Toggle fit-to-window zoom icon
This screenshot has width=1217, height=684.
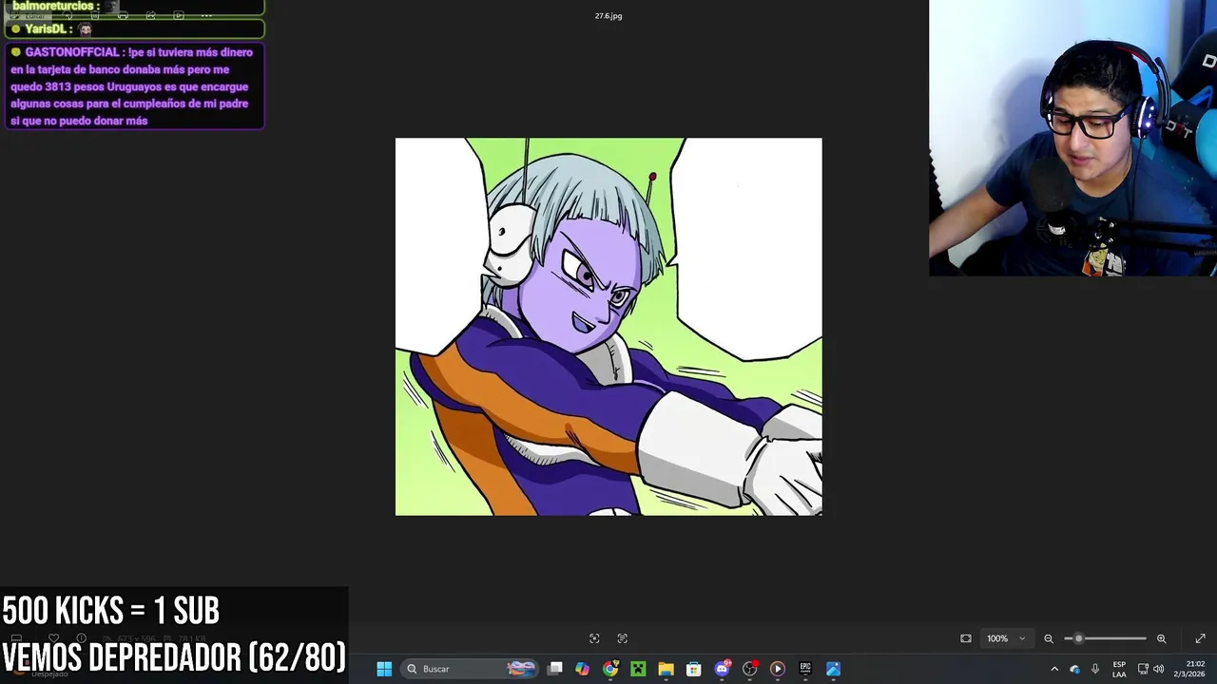pos(966,638)
